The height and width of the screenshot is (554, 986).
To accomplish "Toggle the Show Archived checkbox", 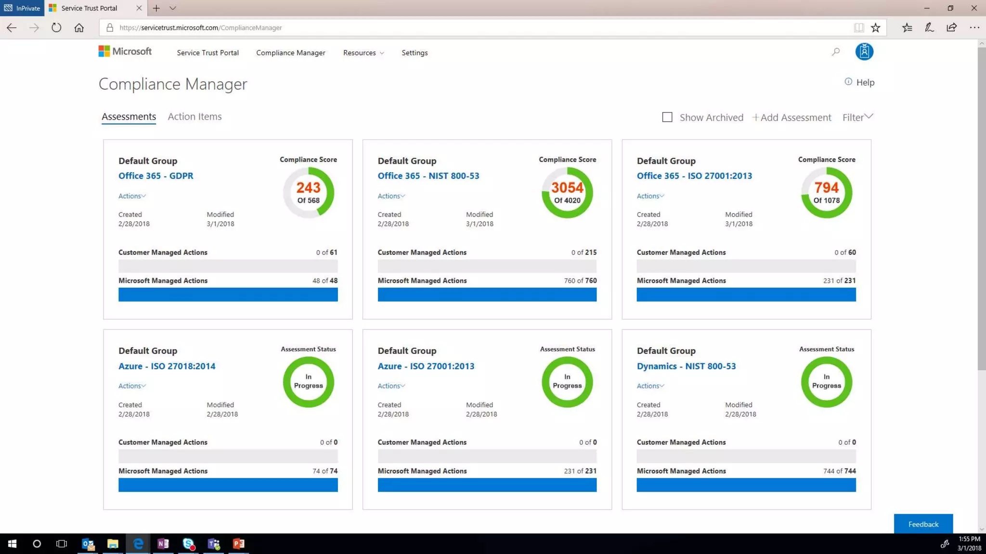I will (667, 117).
